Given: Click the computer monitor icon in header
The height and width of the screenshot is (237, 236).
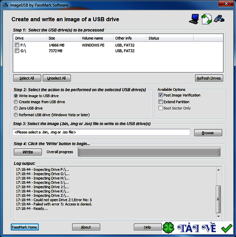Looking at the screenshot, I should pyautogui.click(x=194, y=19).
